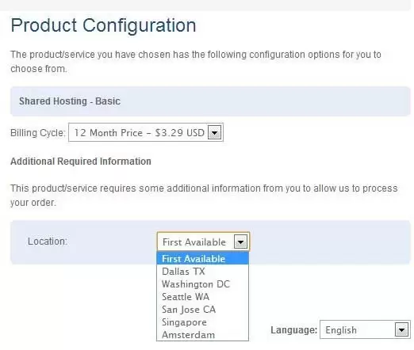Select Singapore as location
The height and width of the screenshot is (350, 414).
202,322
